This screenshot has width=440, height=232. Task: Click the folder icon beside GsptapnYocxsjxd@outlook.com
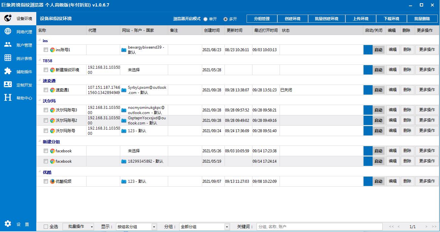tap(124, 121)
